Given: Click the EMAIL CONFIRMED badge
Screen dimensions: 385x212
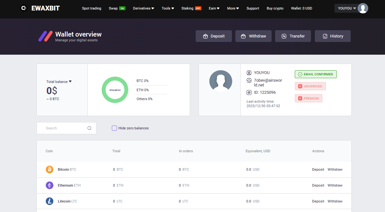Looking at the screenshot, I should (316, 74).
